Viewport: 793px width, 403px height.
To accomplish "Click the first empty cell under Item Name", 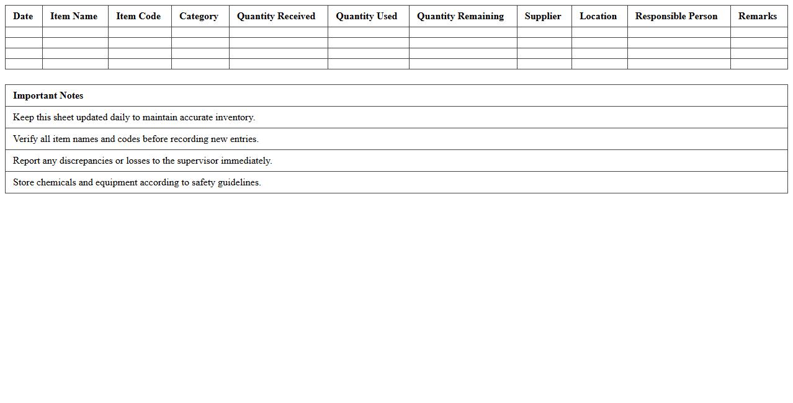I will (x=75, y=32).
